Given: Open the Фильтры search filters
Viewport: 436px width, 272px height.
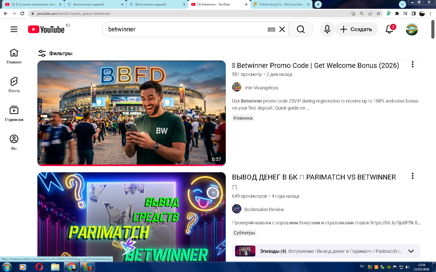Looking at the screenshot, I should point(55,53).
